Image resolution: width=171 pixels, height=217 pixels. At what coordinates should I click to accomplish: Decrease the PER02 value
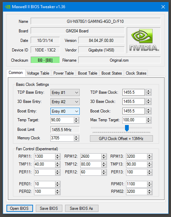pyautogui.click(x=58, y=193)
